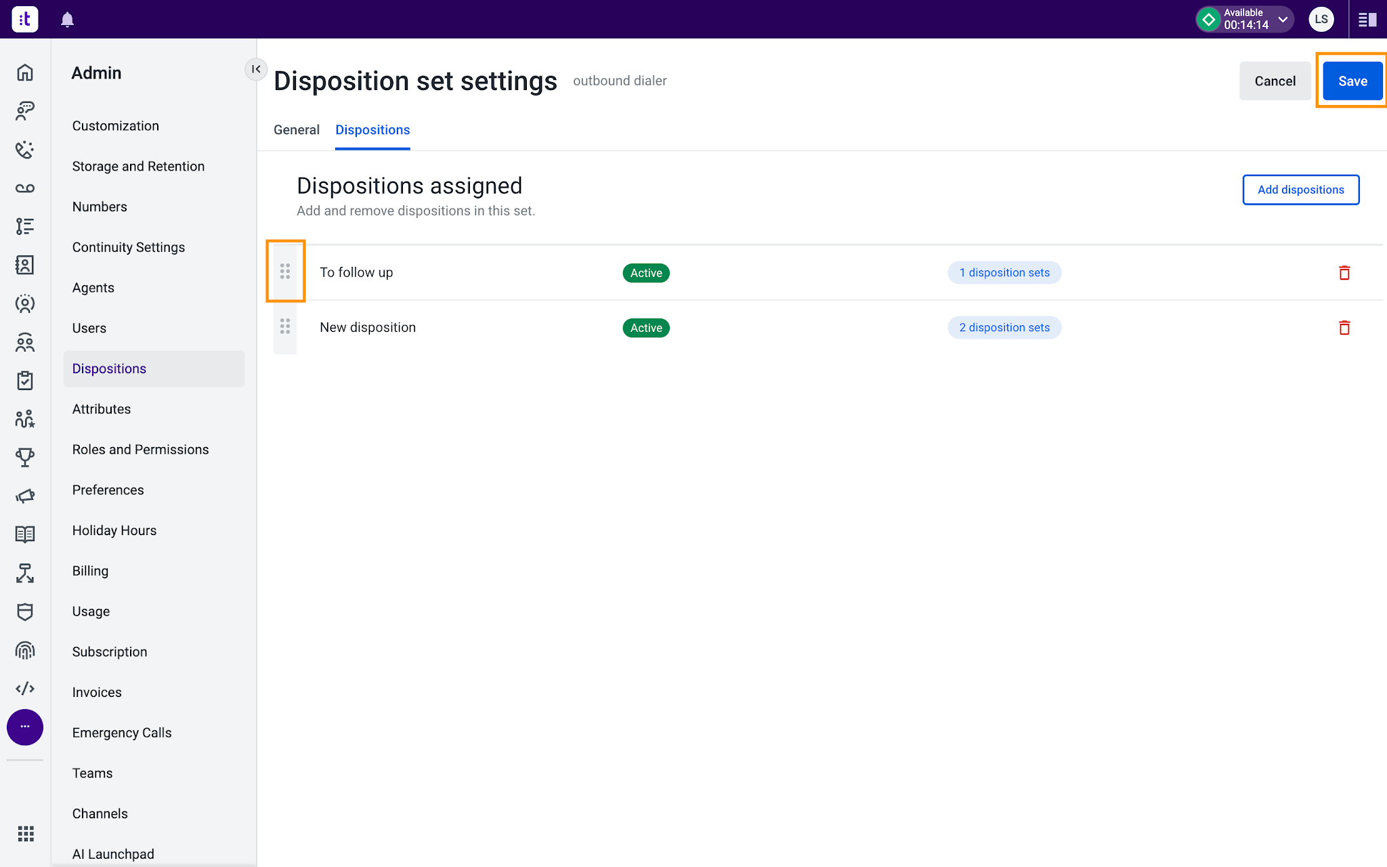
Task: Open the team members icon
Action: (25, 342)
